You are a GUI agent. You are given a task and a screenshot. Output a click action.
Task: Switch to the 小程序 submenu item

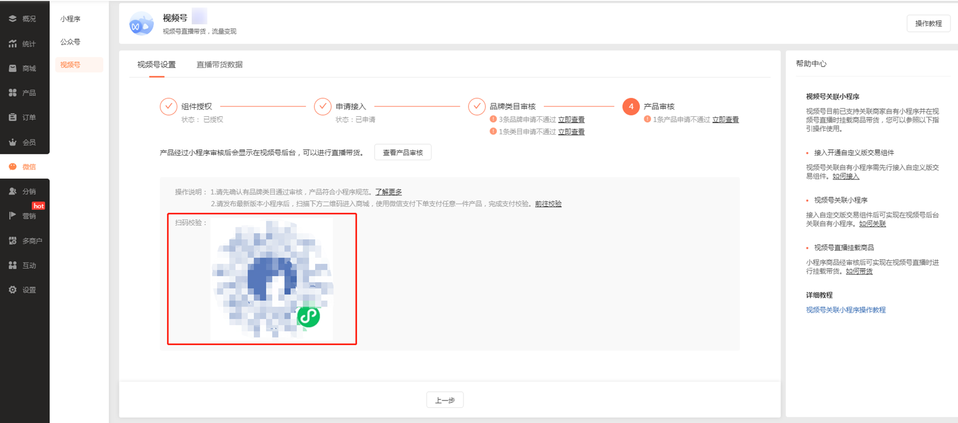(x=70, y=19)
